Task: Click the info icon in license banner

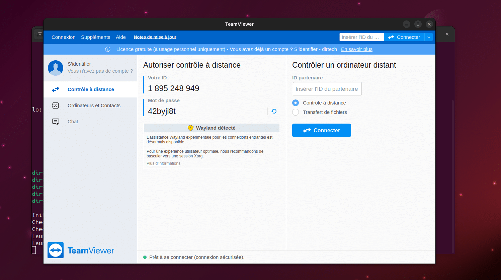Action: (108, 49)
